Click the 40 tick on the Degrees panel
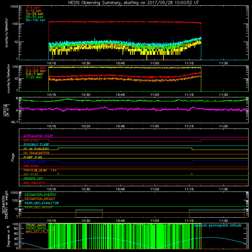Screen dimensions: 252x252 click(16, 239)
